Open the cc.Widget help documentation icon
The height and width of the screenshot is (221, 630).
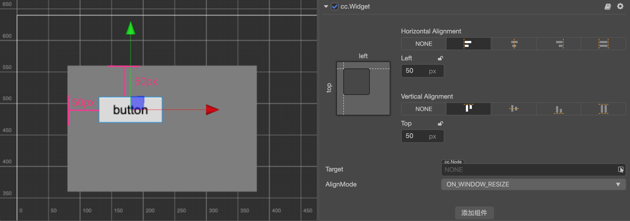pos(608,6)
